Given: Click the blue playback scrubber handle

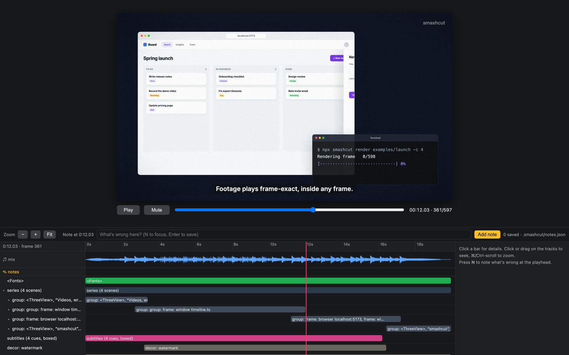Looking at the screenshot, I should (x=313, y=210).
